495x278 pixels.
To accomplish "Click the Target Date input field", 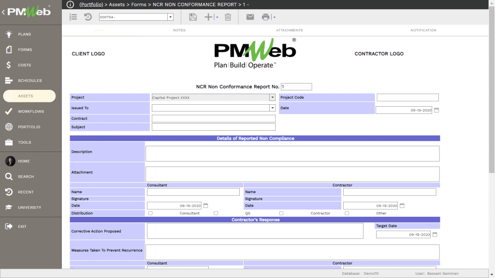I will (x=403, y=235).
